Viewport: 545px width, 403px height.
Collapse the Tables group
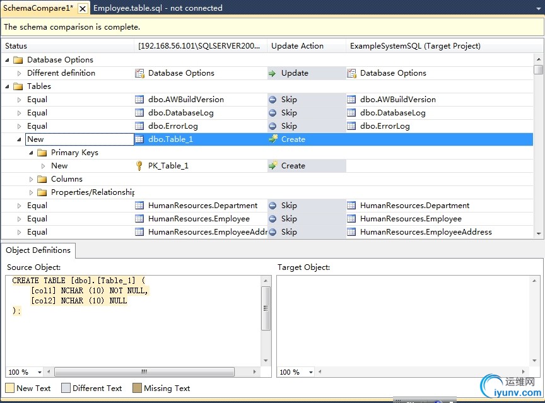(8, 86)
